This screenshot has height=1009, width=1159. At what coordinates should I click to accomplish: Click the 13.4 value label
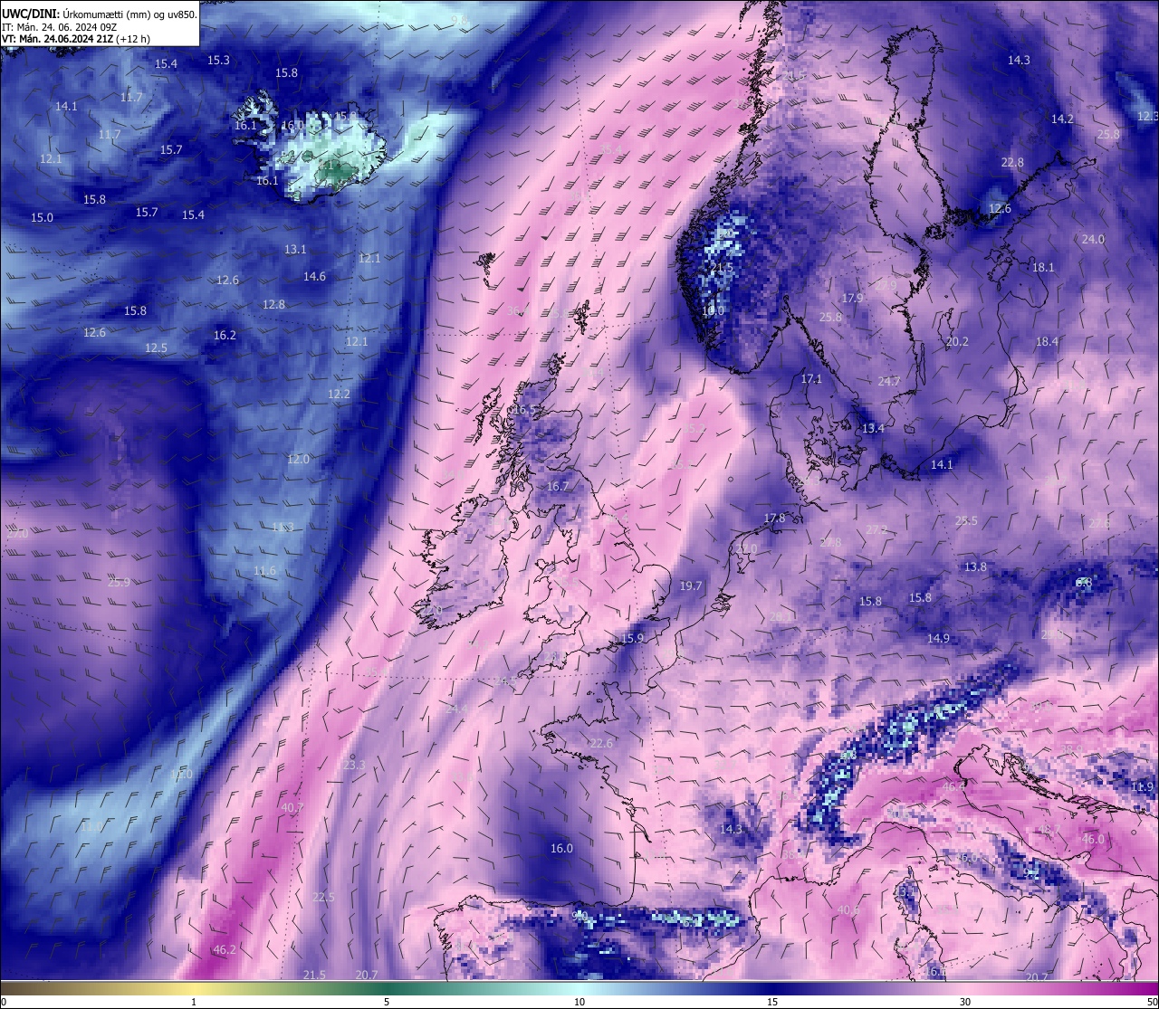point(873,429)
